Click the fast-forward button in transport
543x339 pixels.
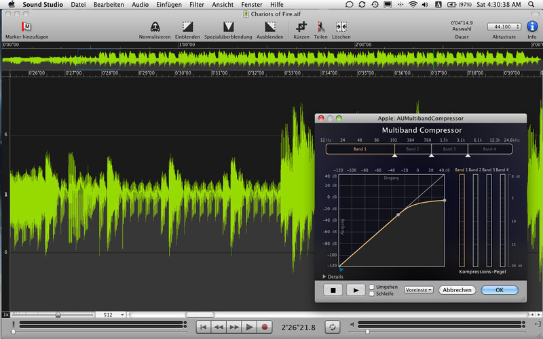(x=233, y=327)
